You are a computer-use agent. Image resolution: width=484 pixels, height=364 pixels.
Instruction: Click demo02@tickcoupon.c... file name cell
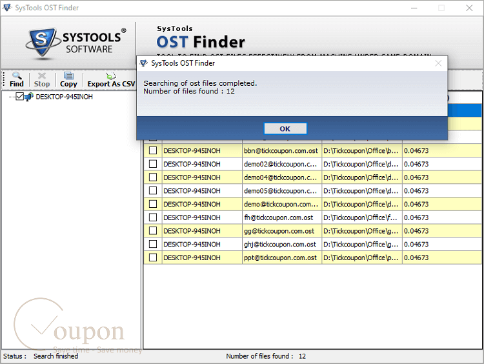click(282, 164)
